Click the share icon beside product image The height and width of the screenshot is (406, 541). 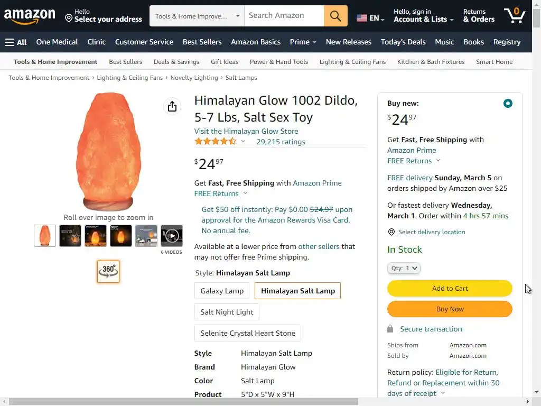pos(172,107)
